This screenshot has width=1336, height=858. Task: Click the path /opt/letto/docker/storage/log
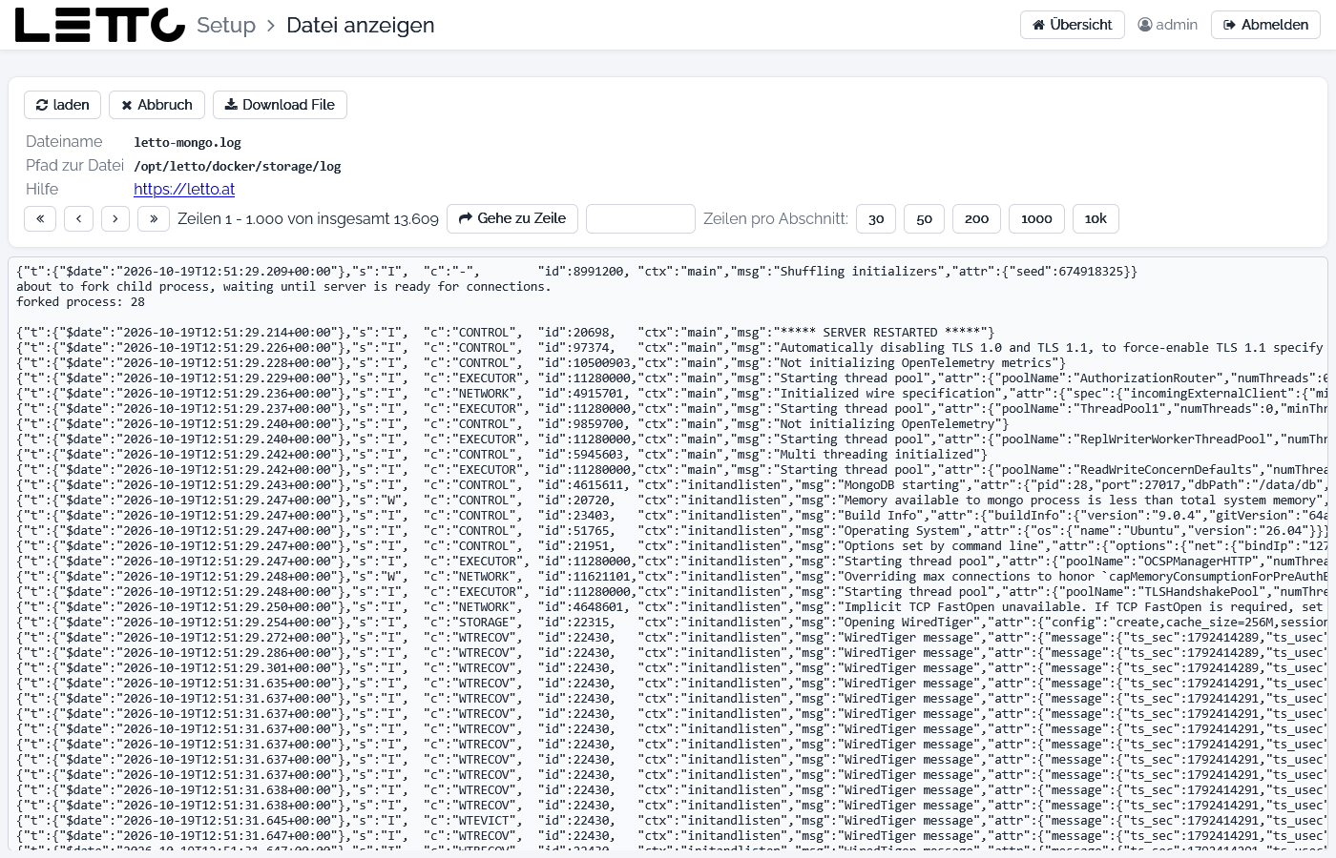point(238,166)
